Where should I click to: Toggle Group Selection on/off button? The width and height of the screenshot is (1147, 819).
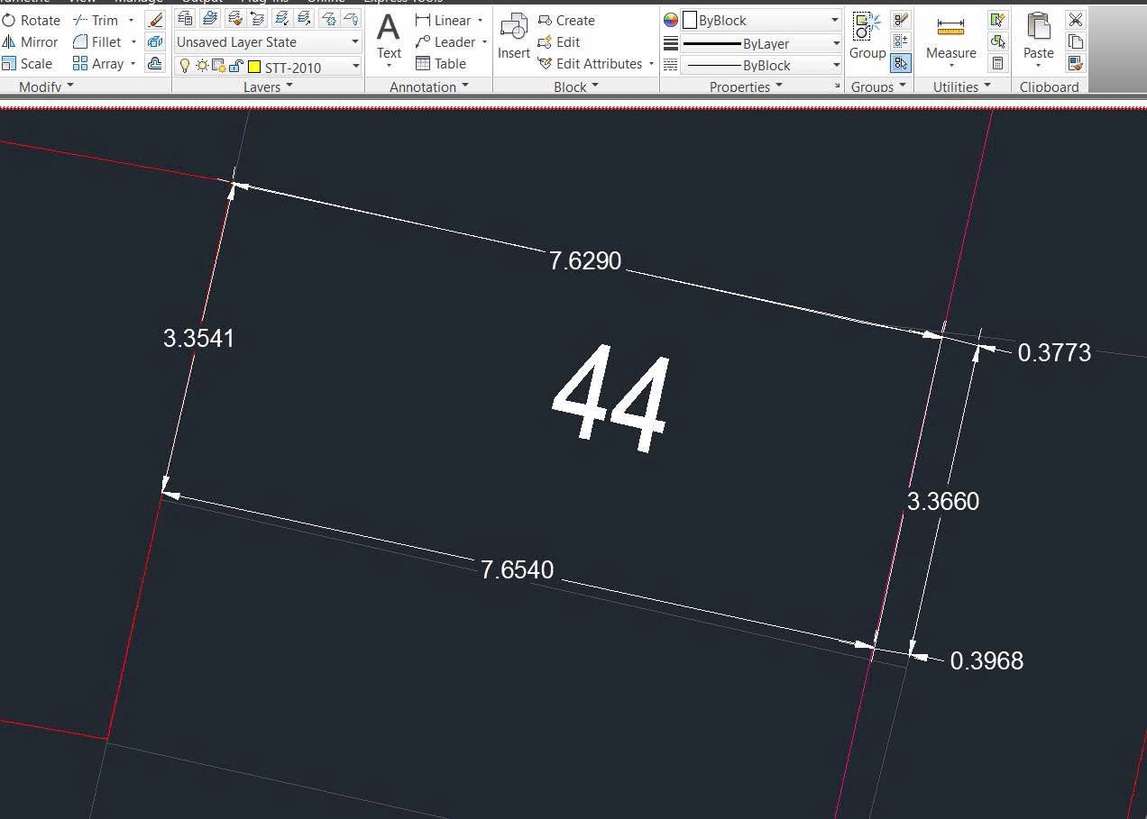coord(900,63)
